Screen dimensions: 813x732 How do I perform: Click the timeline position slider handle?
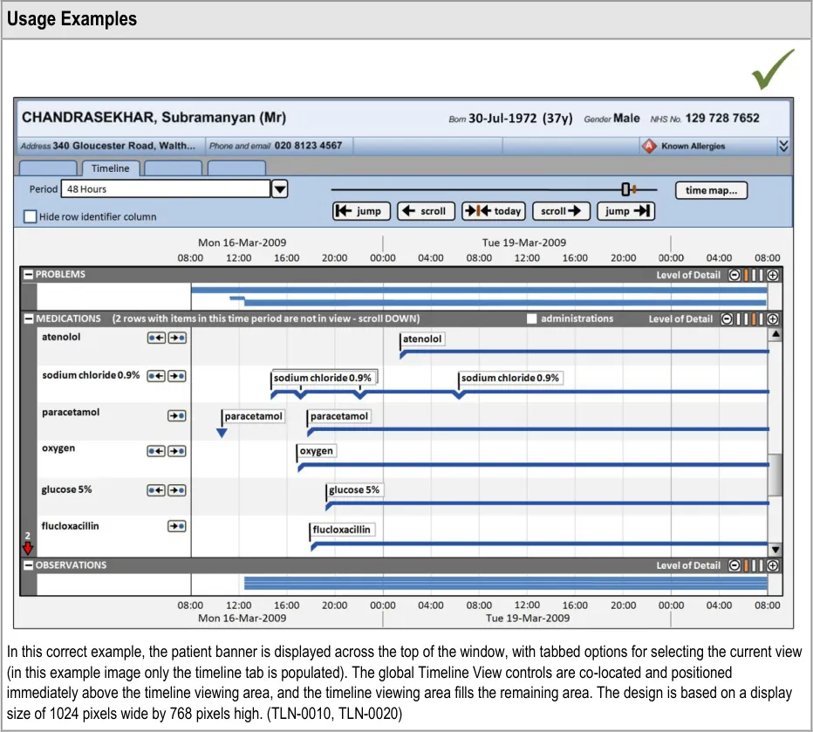point(625,189)
